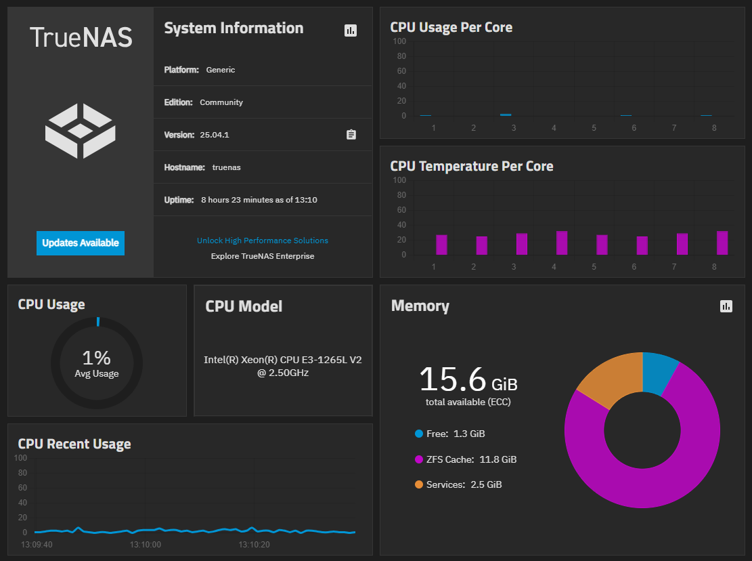This screenshot has height=561, width=752.
Task: Select the blue Free memory legend dot
Action: point(419,434)
